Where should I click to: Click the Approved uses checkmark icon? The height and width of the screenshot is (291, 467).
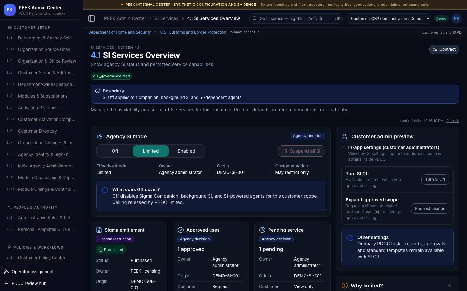(x=181, y=230)
